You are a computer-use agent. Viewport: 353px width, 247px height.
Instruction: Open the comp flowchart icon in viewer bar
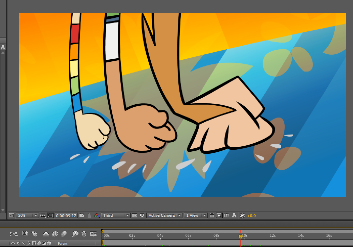(x=234, y=215)
